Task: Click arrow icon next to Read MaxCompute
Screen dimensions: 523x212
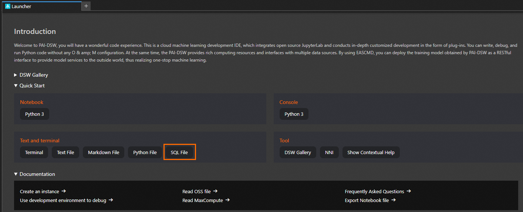Action: pos(227,200)
